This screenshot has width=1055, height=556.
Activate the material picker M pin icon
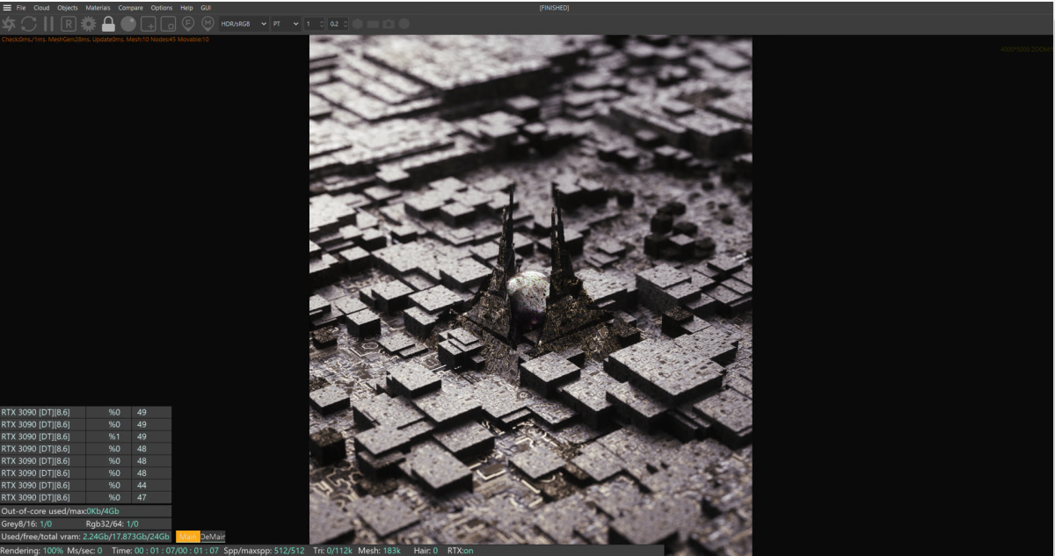(x=208, y=24)
